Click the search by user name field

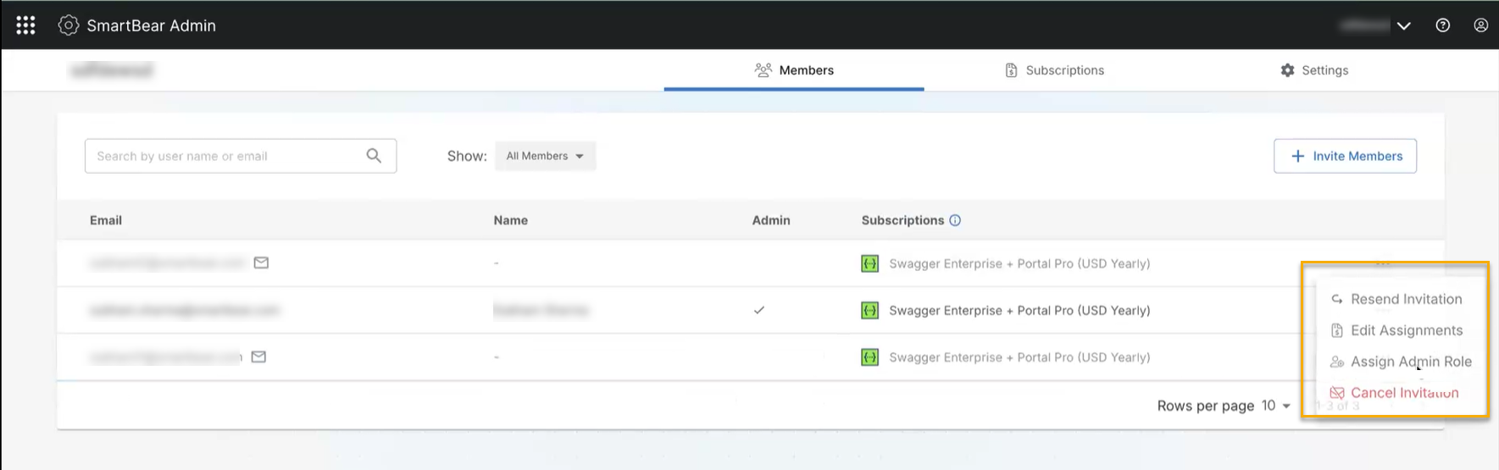pyautogui.click(x=241, y=156)
